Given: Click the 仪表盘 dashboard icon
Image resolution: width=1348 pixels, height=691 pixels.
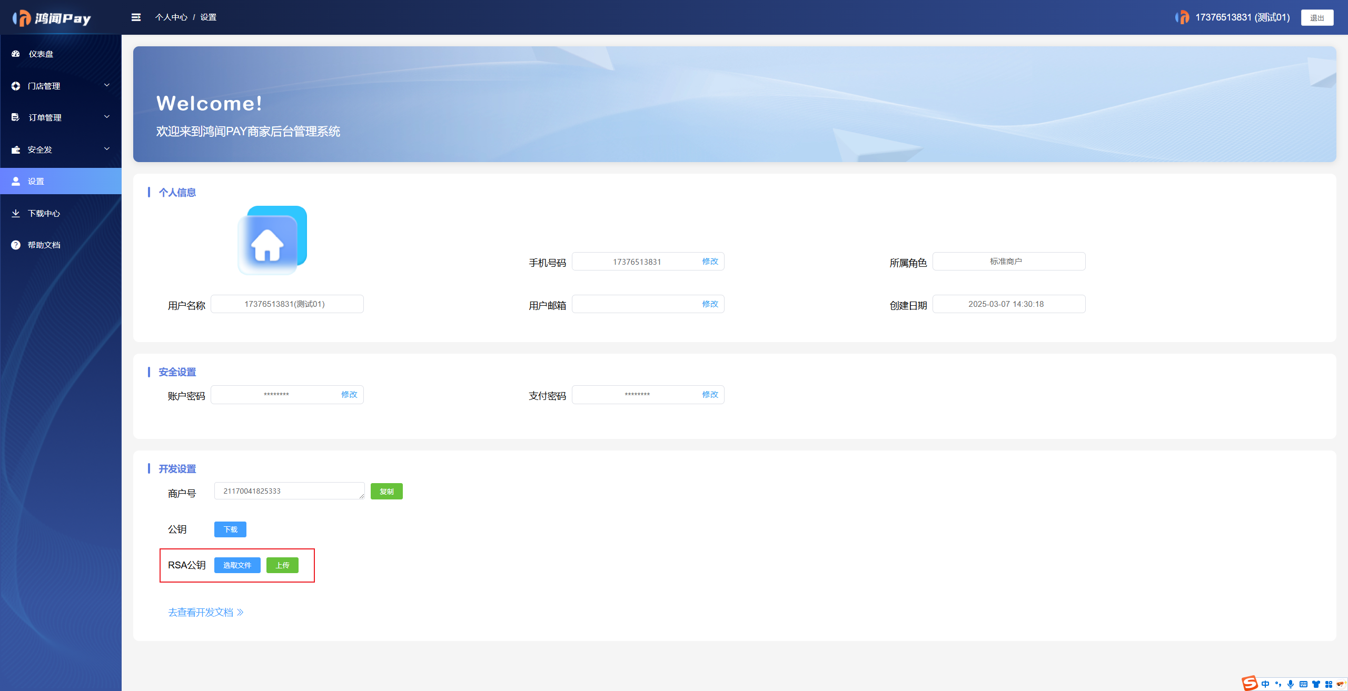Looking at the screenshot, I should 16,54.
